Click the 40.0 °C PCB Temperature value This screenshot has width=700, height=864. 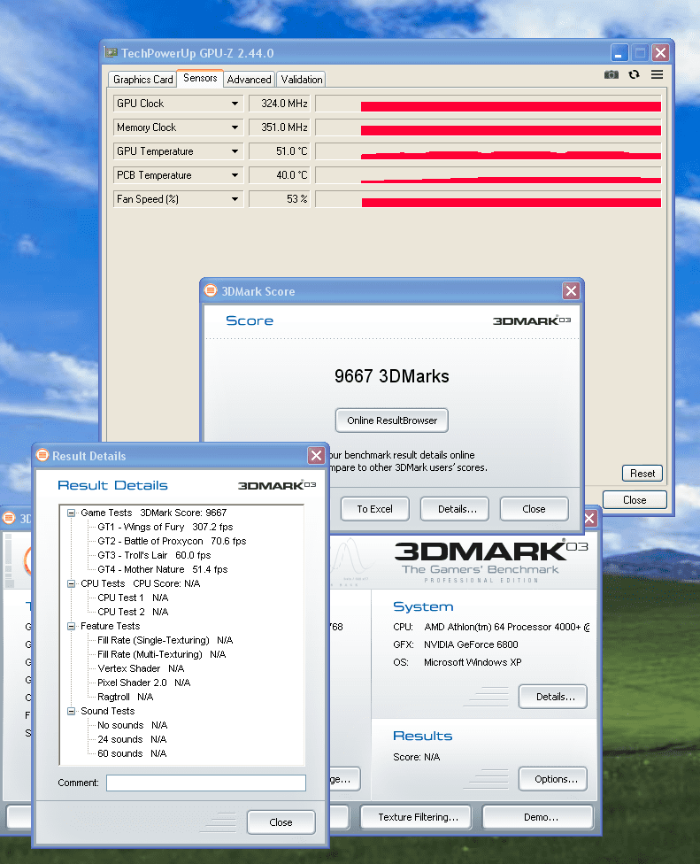(x=280, y=175)
